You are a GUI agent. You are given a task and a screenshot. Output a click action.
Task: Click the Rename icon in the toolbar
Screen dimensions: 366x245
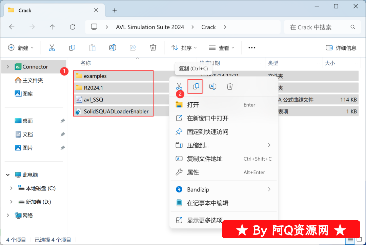[x=113, y=48]
